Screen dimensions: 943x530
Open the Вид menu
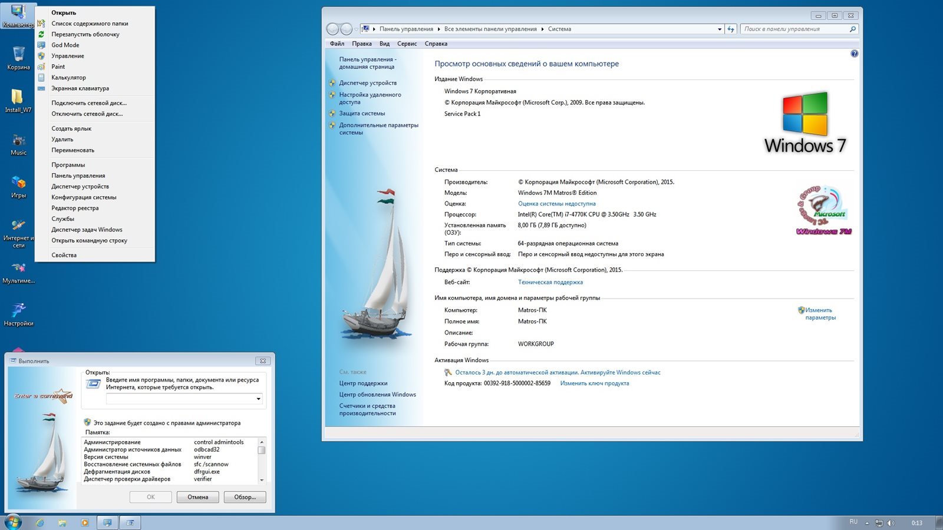point(384,44)
